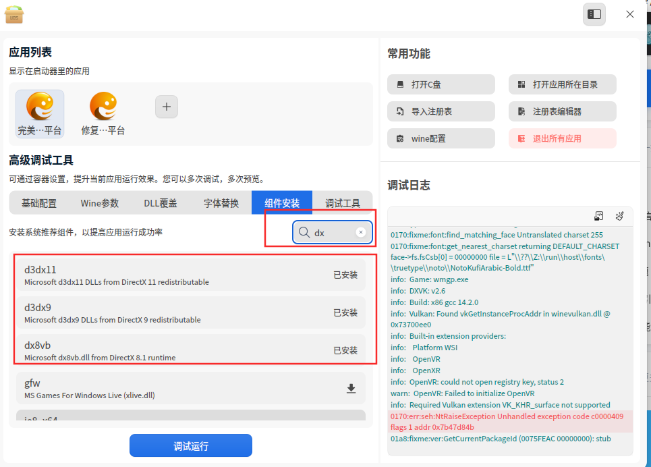Switch to the Wine参数 tab

tap(100, 203)
